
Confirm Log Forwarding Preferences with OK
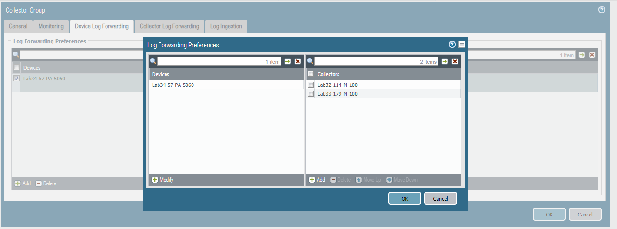405,198
